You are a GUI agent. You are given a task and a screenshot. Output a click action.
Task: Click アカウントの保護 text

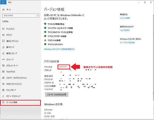point(54,40)
